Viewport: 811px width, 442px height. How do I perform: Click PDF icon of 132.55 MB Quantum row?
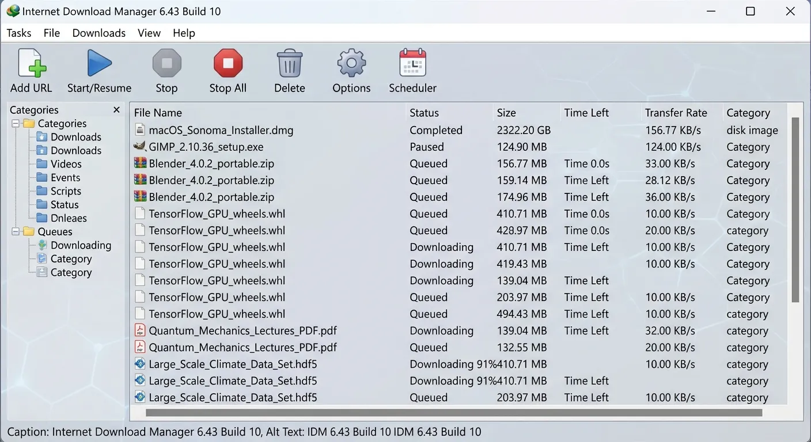pos(139,347)
